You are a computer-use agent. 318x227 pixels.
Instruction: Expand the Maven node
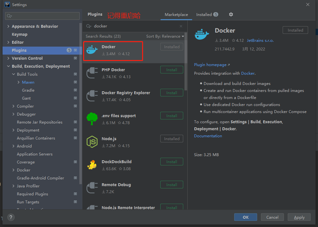[18, 82]
